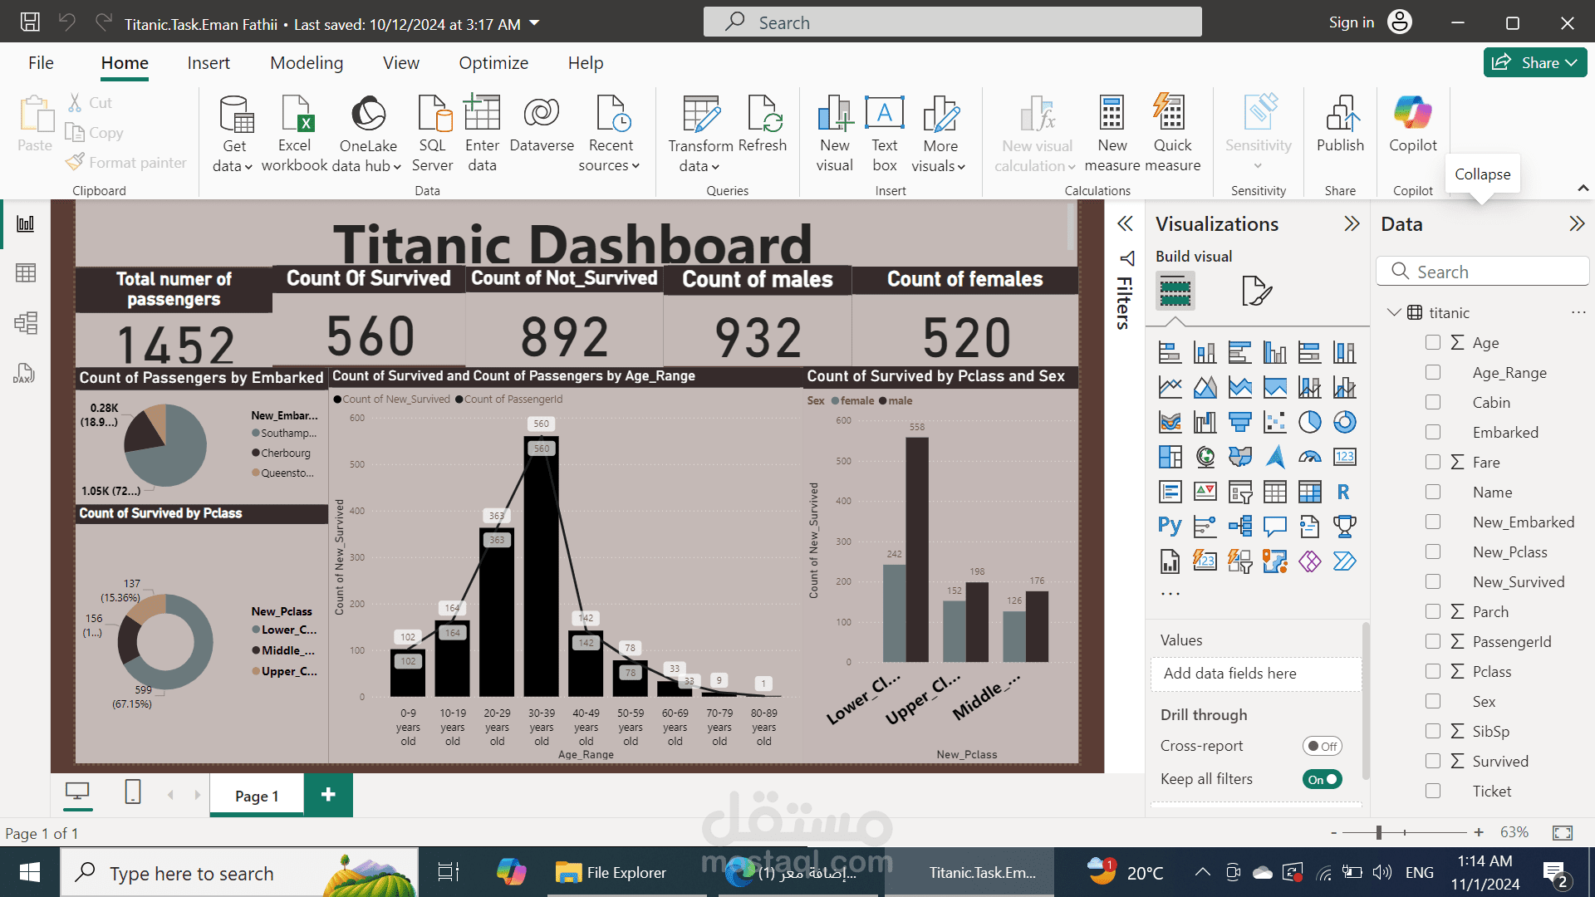This screenshot has width=1595, height=897.
Task: Collapse the ribbon with chevron
Action: pos(1583,189)
